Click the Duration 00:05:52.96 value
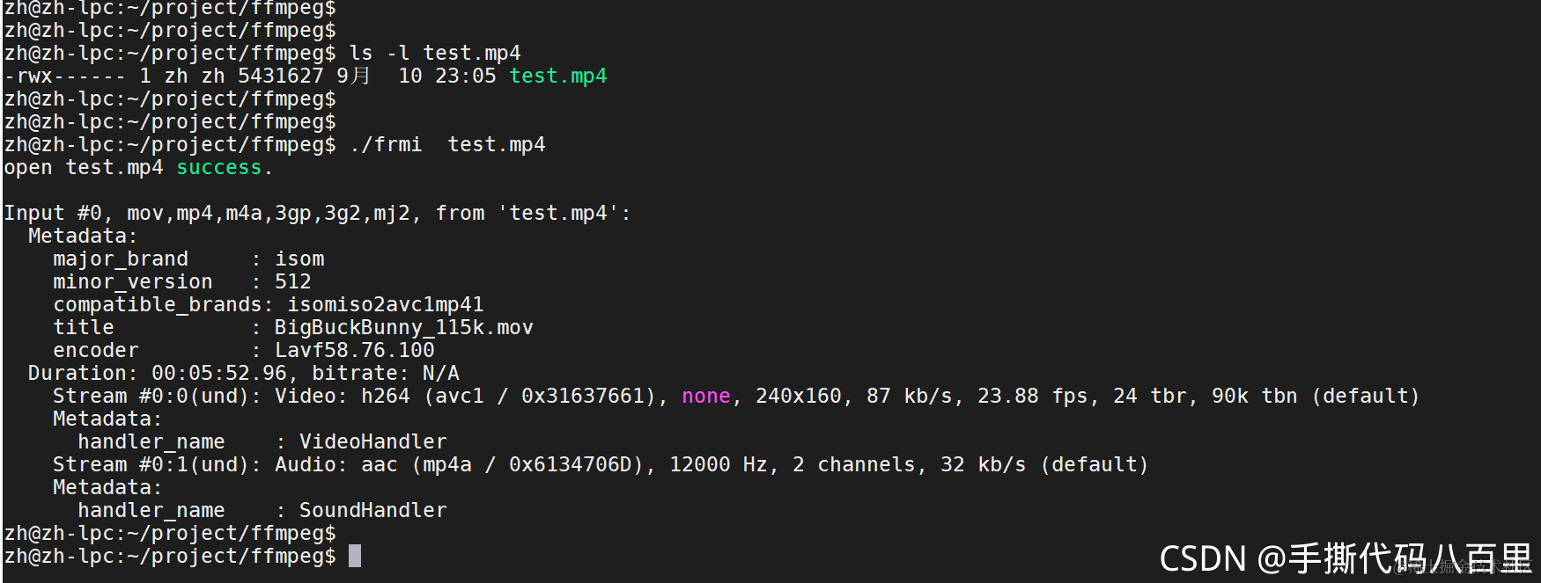 click(219, 373)
